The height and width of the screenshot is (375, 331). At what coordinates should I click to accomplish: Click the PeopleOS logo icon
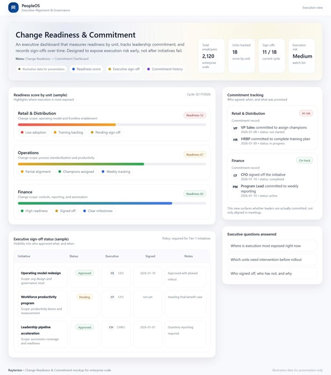tap(13, 7)
